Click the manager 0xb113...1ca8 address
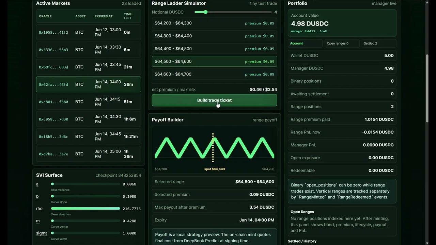436x245 pixels. tap(309, 31)
